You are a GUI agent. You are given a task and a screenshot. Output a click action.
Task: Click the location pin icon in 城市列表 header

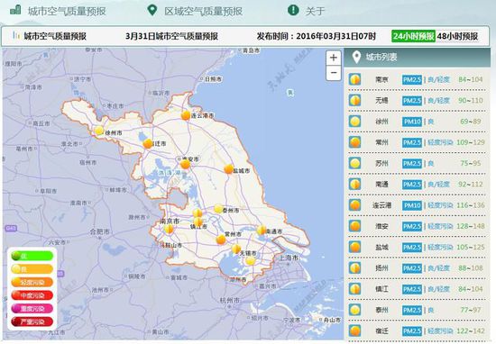tap(356, 57)
